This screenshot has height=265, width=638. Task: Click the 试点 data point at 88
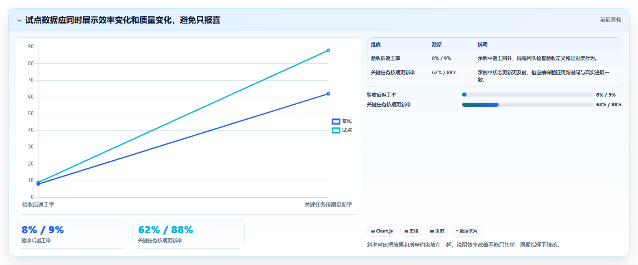point(328,50)
